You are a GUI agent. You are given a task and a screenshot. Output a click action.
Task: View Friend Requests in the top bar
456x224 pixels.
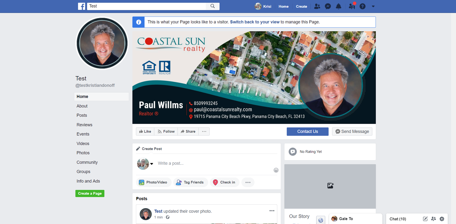point(317,6)
